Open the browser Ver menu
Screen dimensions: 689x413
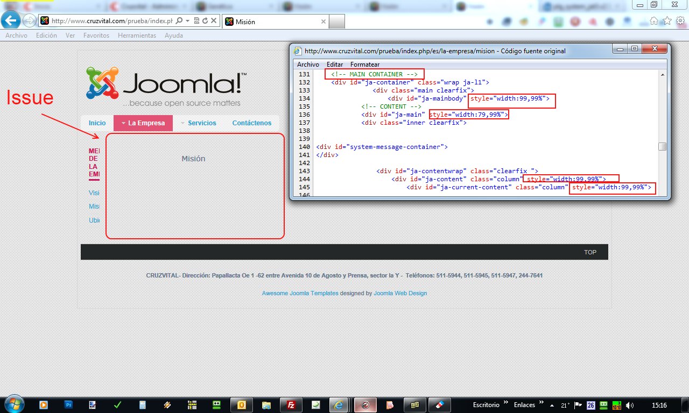point(70,35)
